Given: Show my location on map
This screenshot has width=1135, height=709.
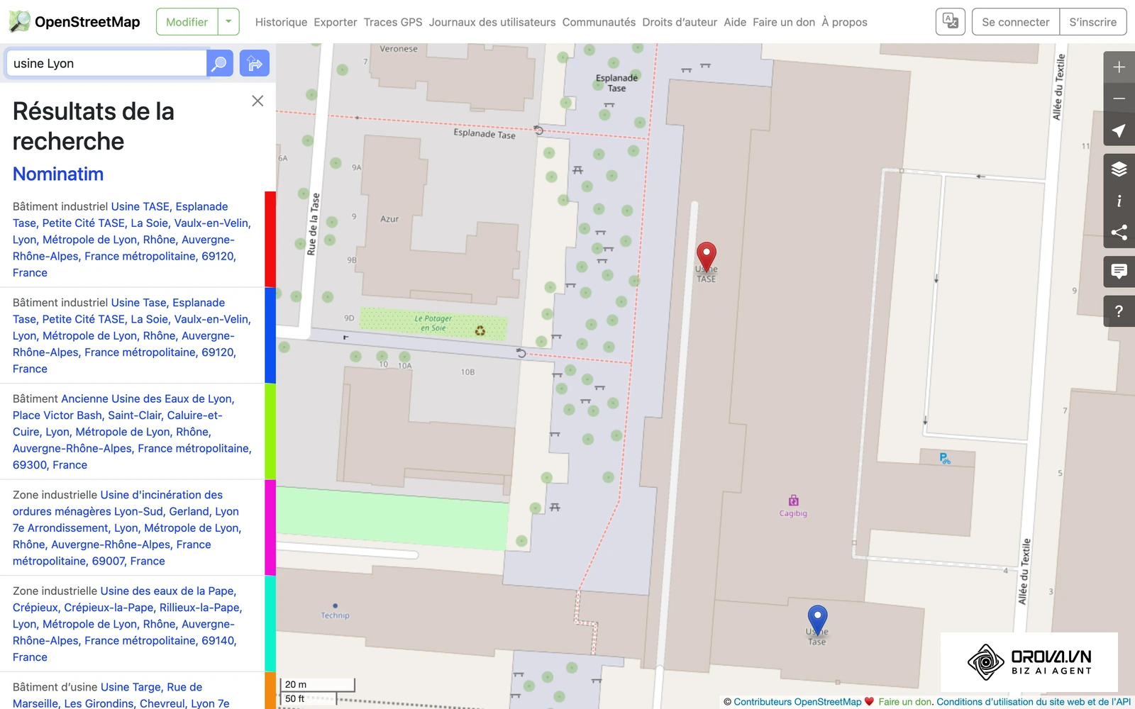Looking at the screenshot, I should point(1119,130).
